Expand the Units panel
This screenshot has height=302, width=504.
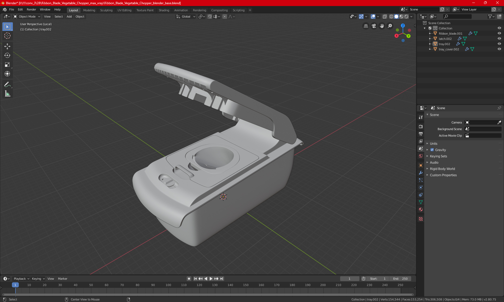[x=433, y=144]
